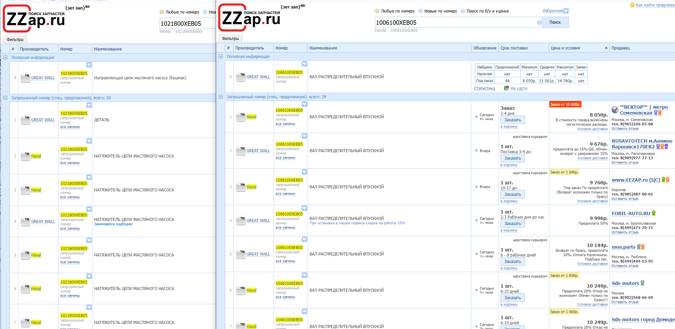This screenshot has width=675, height=329.
Task: Open 'все замены' in right window row 1
Action: point(286,124)
